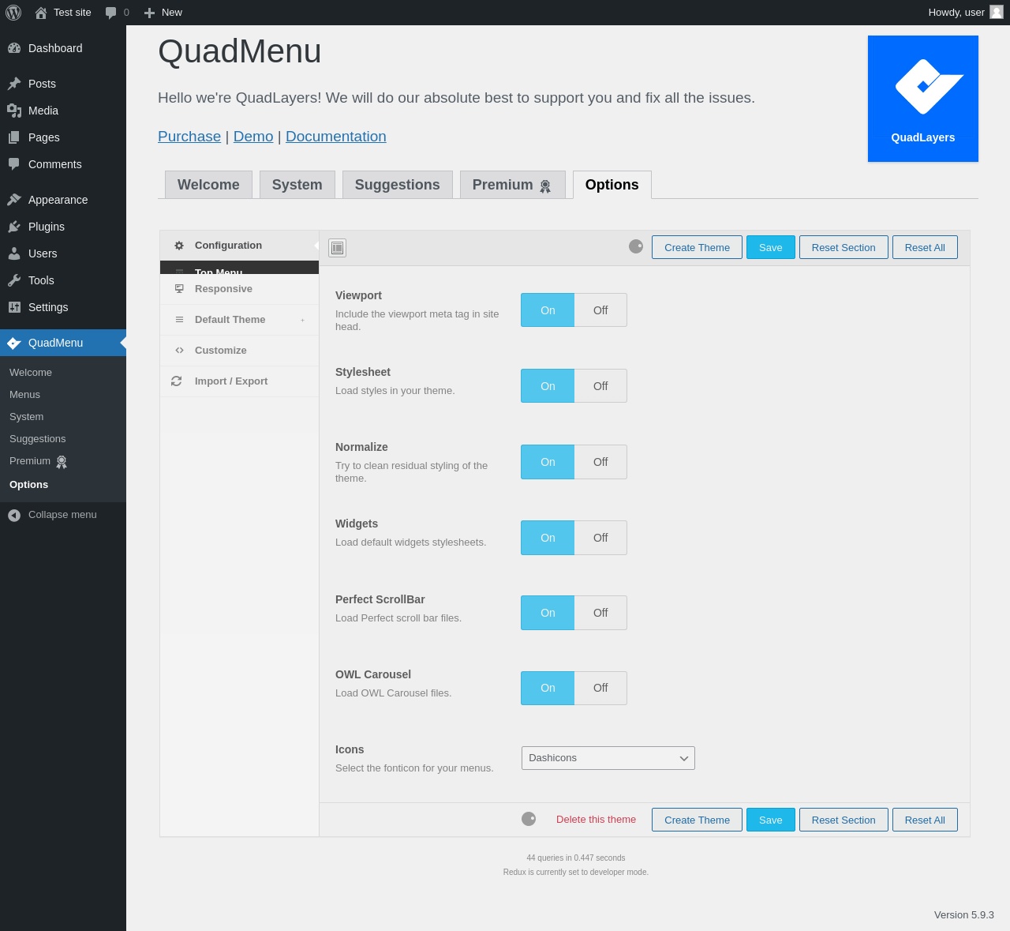Select the Suggestions tab

(398, 185)
